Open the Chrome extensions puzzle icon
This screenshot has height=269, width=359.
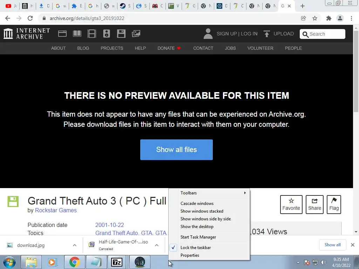pyautogui.click(x=329, y=18)
